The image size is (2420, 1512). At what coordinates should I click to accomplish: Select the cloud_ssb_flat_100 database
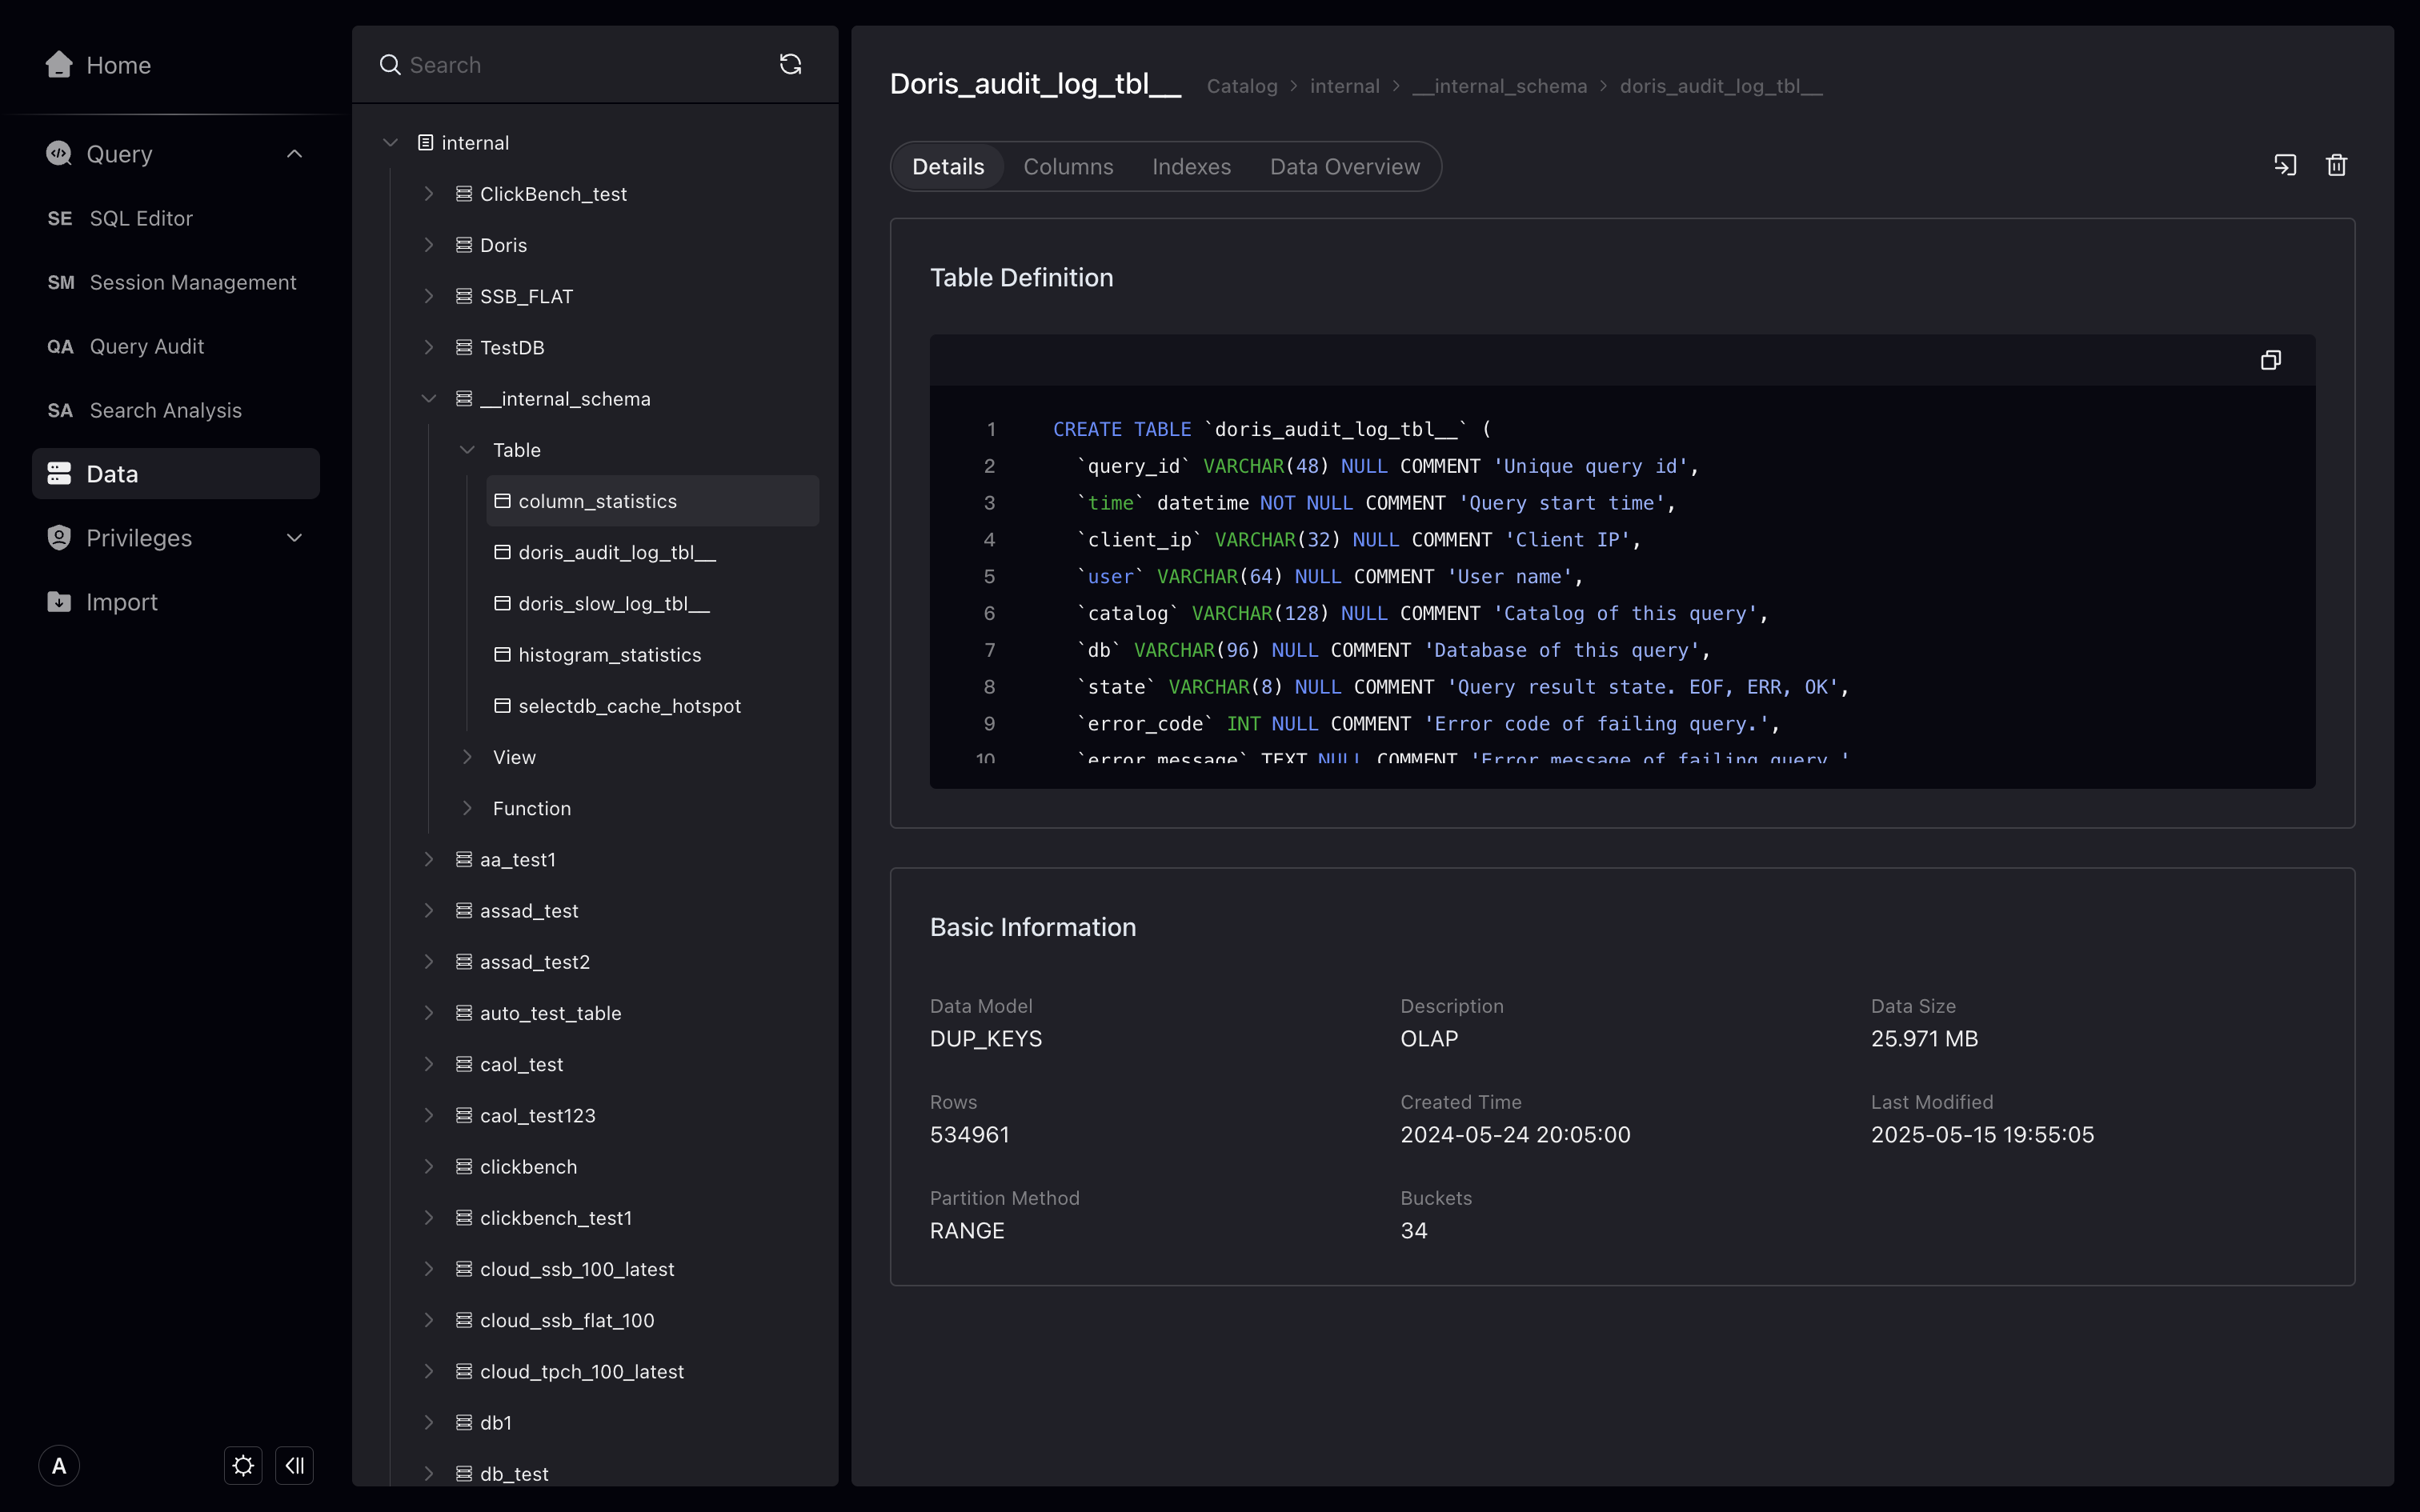click(x=567, y=1320)
